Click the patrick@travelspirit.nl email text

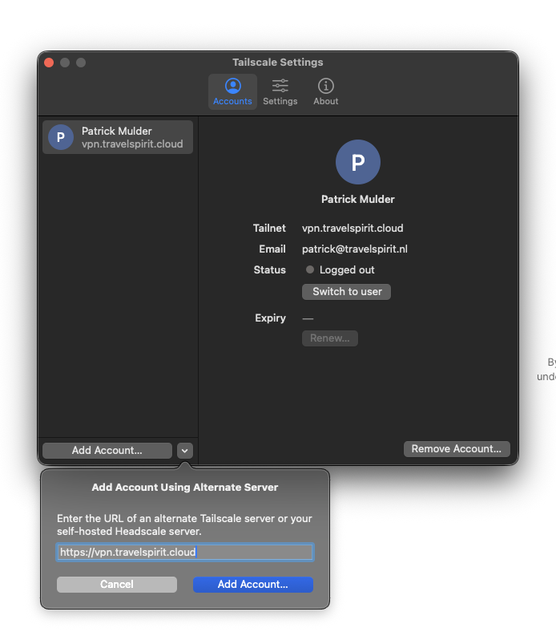coord(354,249)
